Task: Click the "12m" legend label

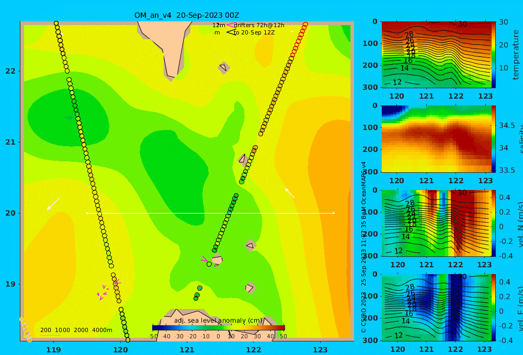Action: [219, 25]
